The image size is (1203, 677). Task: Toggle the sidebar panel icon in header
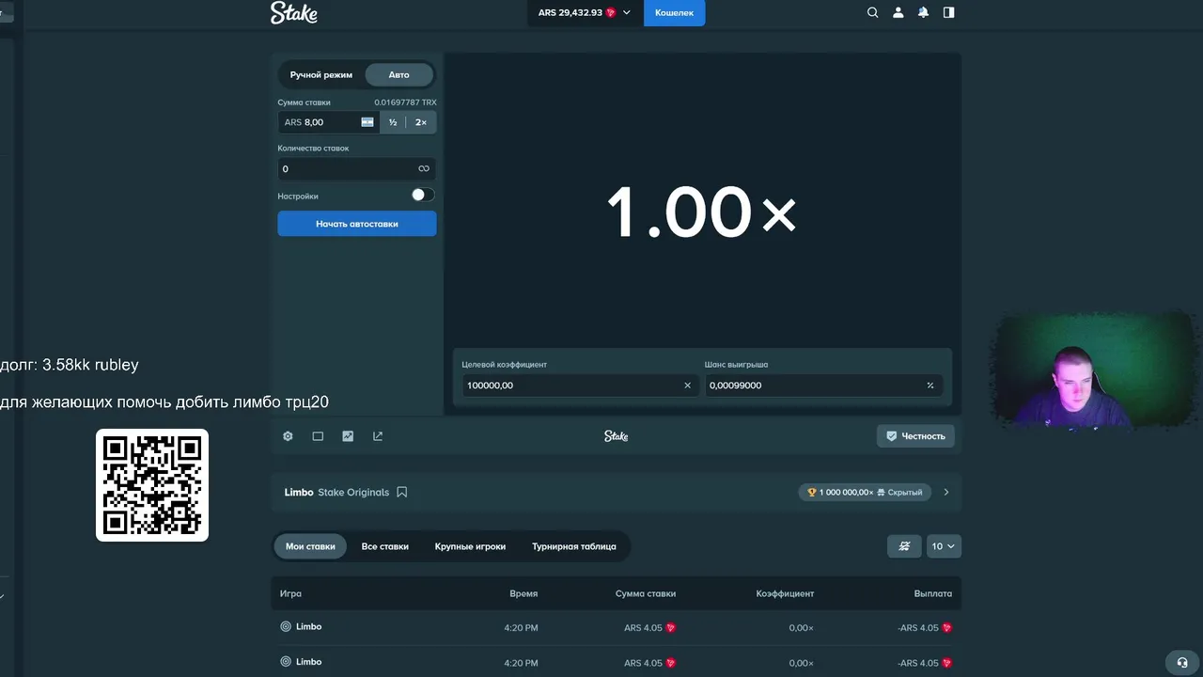point(949,12)
